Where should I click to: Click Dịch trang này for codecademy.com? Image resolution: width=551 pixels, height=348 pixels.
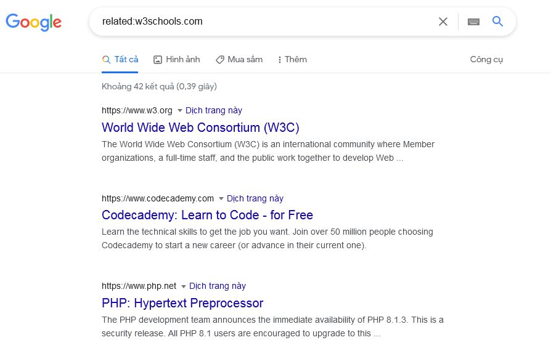(x=255, y=198)
